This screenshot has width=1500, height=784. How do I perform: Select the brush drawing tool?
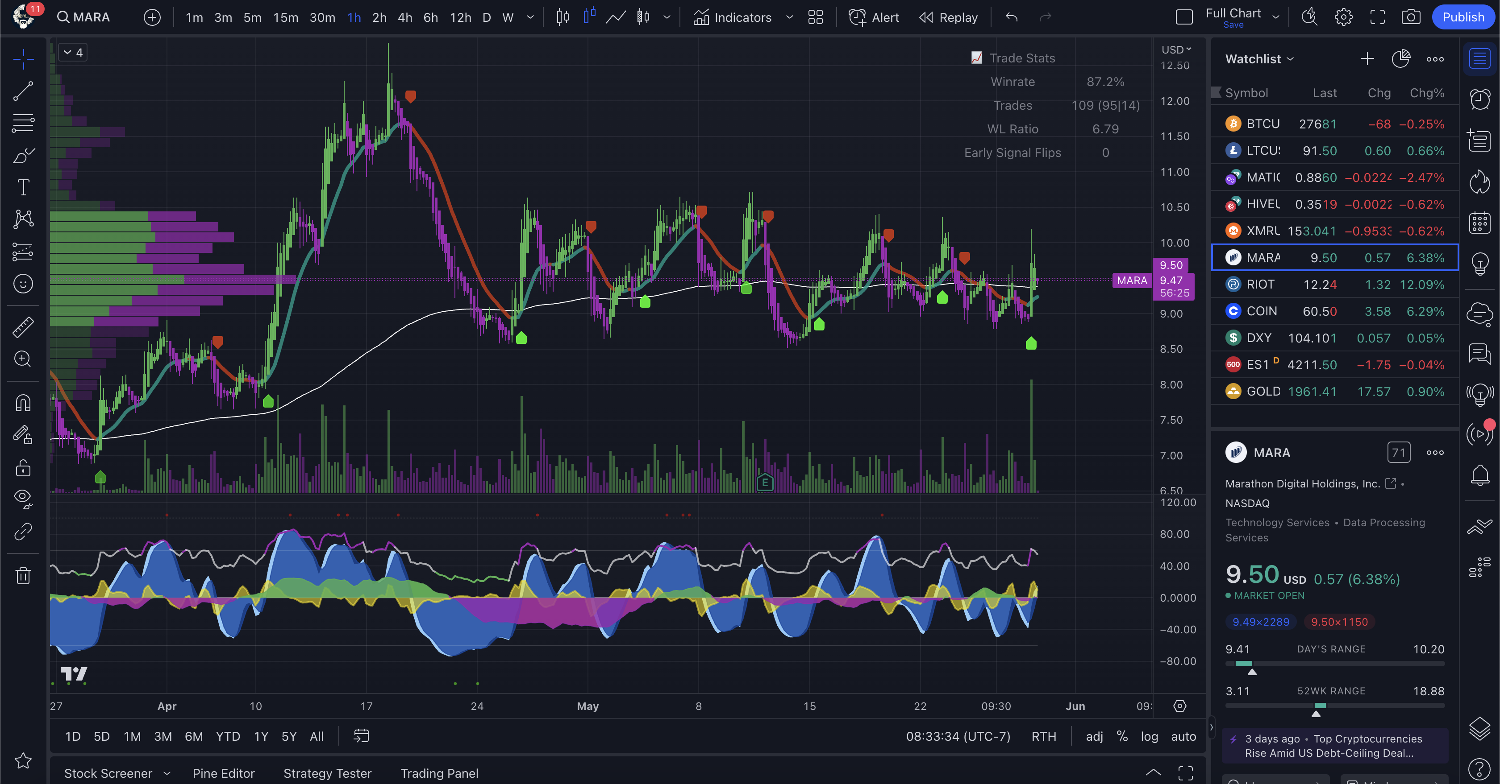coord(23,156)
